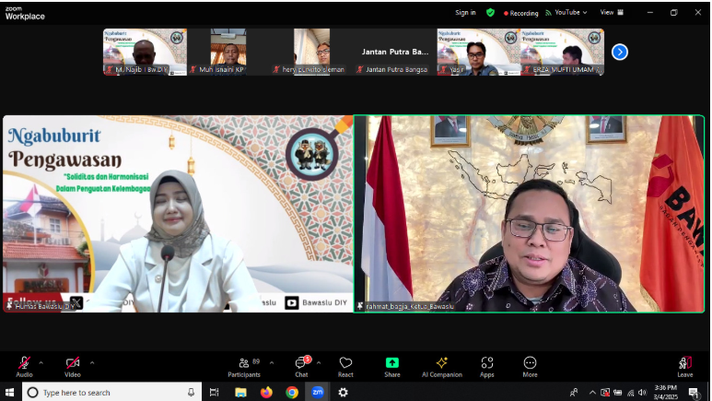Click Sign in link
712x401 pixels.
click(465, 13)
